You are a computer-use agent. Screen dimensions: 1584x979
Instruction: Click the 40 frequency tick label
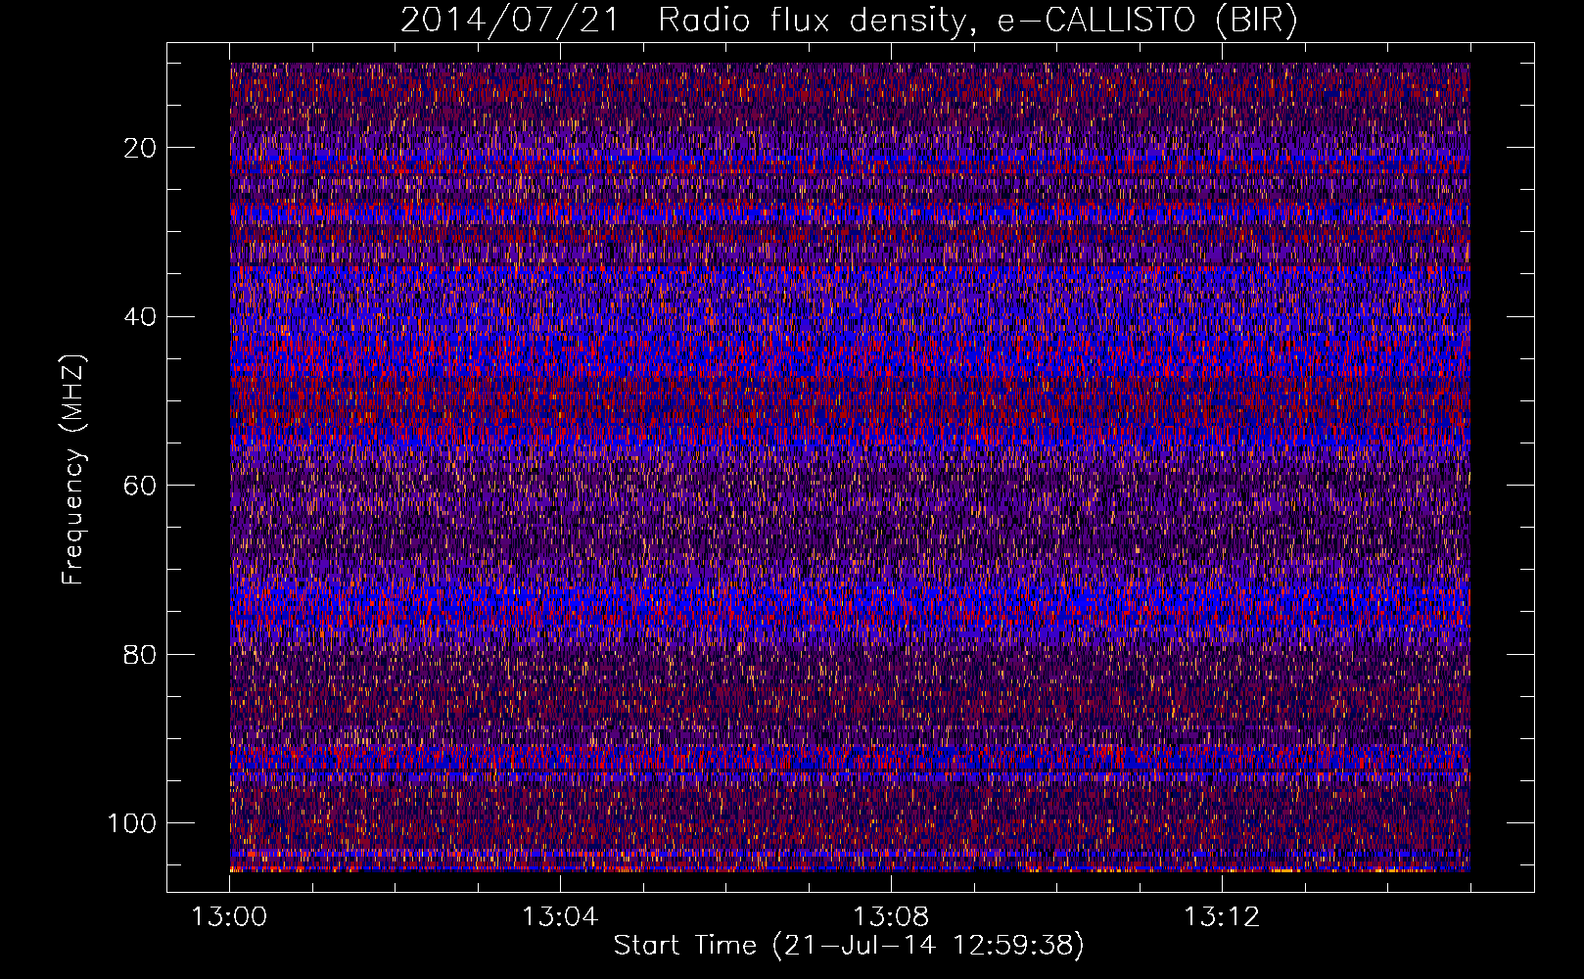[140, 317]
